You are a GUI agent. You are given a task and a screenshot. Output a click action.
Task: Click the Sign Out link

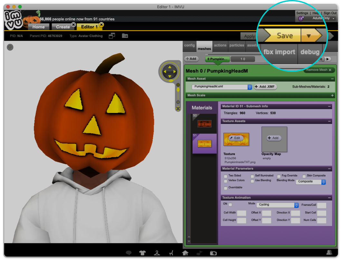(330, 13)
